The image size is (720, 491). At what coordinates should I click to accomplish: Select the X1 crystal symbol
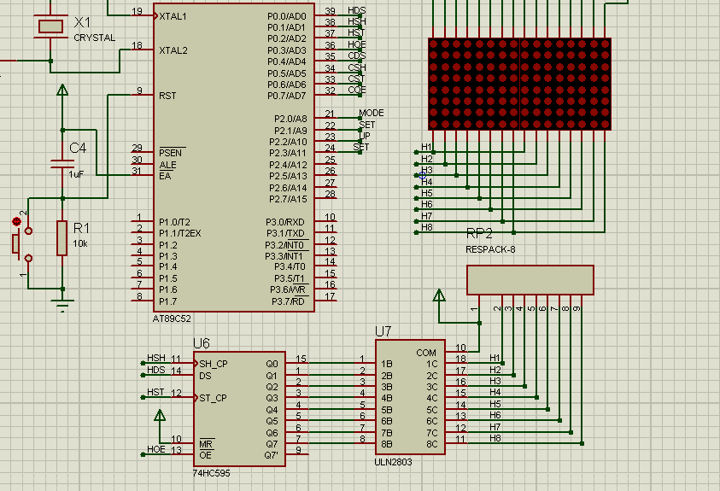pos(50,26)
